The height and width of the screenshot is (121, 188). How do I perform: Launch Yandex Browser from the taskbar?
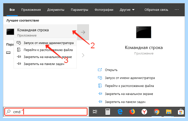click(144, 112)
